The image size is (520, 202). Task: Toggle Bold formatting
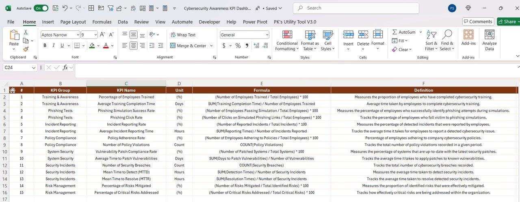click(45, 45)
